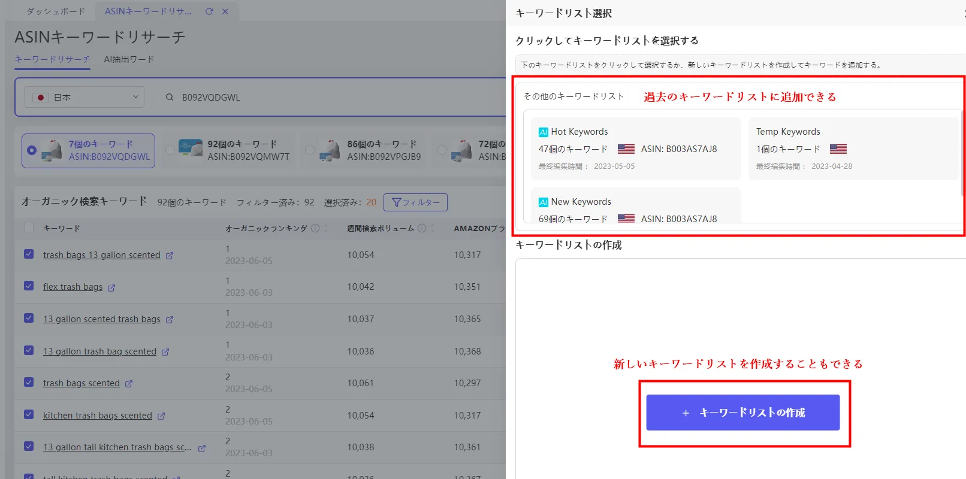Viewport: 966px width, 479px height.
Task: Open external link icon for 'kitchen trash bags scented'
Action: tap(161, 416)
